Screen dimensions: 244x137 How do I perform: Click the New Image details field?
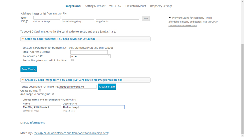pyautogui.click(x=117, y=18)
